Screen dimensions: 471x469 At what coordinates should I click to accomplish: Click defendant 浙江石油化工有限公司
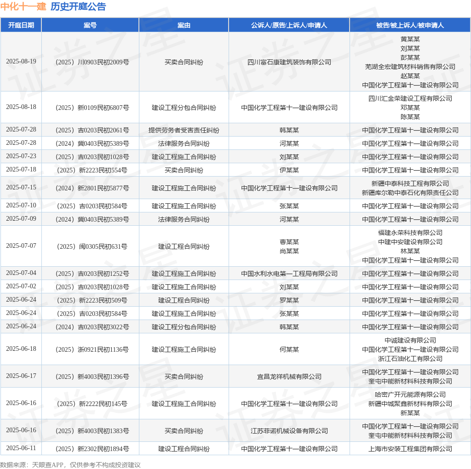(410, 359)
